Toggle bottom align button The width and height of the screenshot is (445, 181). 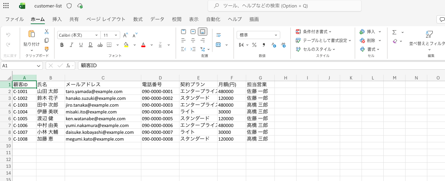tap(203, 32)
